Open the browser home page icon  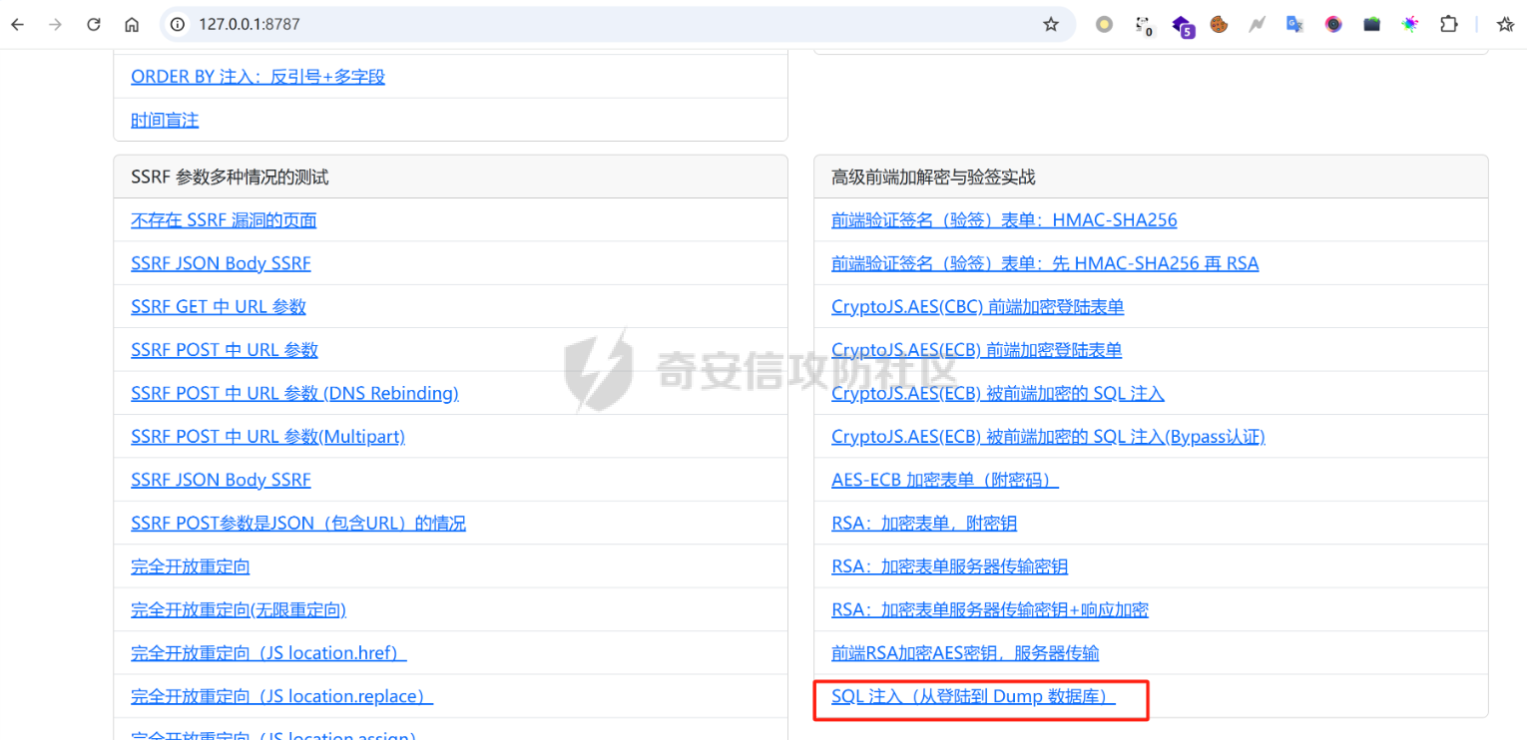click(x=132, y=25)
